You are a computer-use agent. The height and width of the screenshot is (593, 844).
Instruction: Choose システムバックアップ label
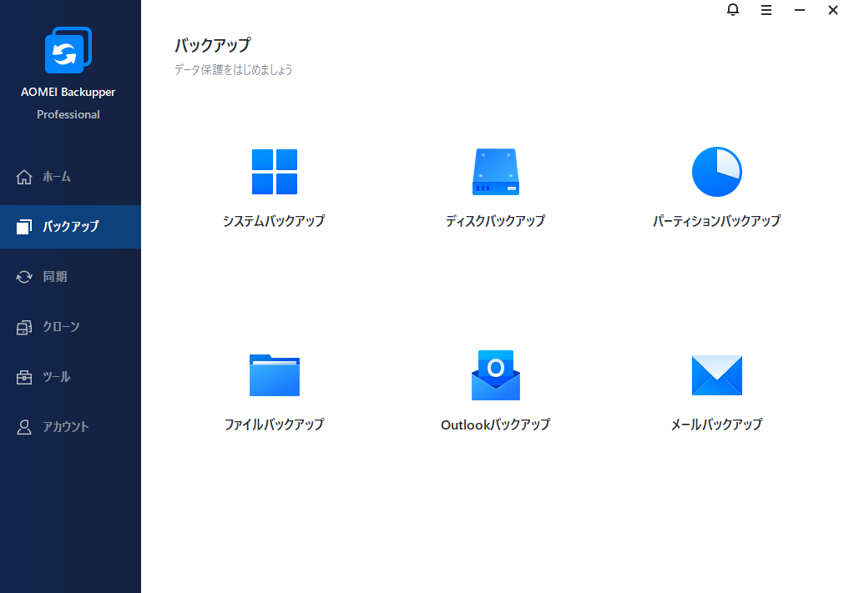[x=274, y=221]
